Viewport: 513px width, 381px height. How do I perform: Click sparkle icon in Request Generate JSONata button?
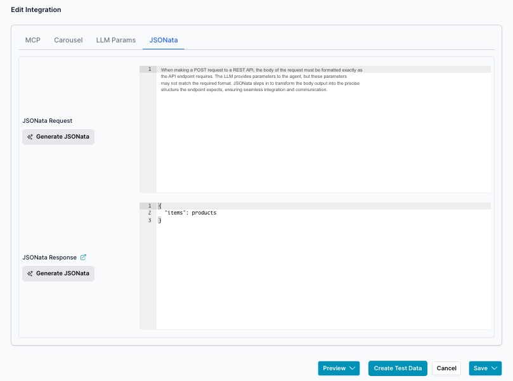point(30,137)
